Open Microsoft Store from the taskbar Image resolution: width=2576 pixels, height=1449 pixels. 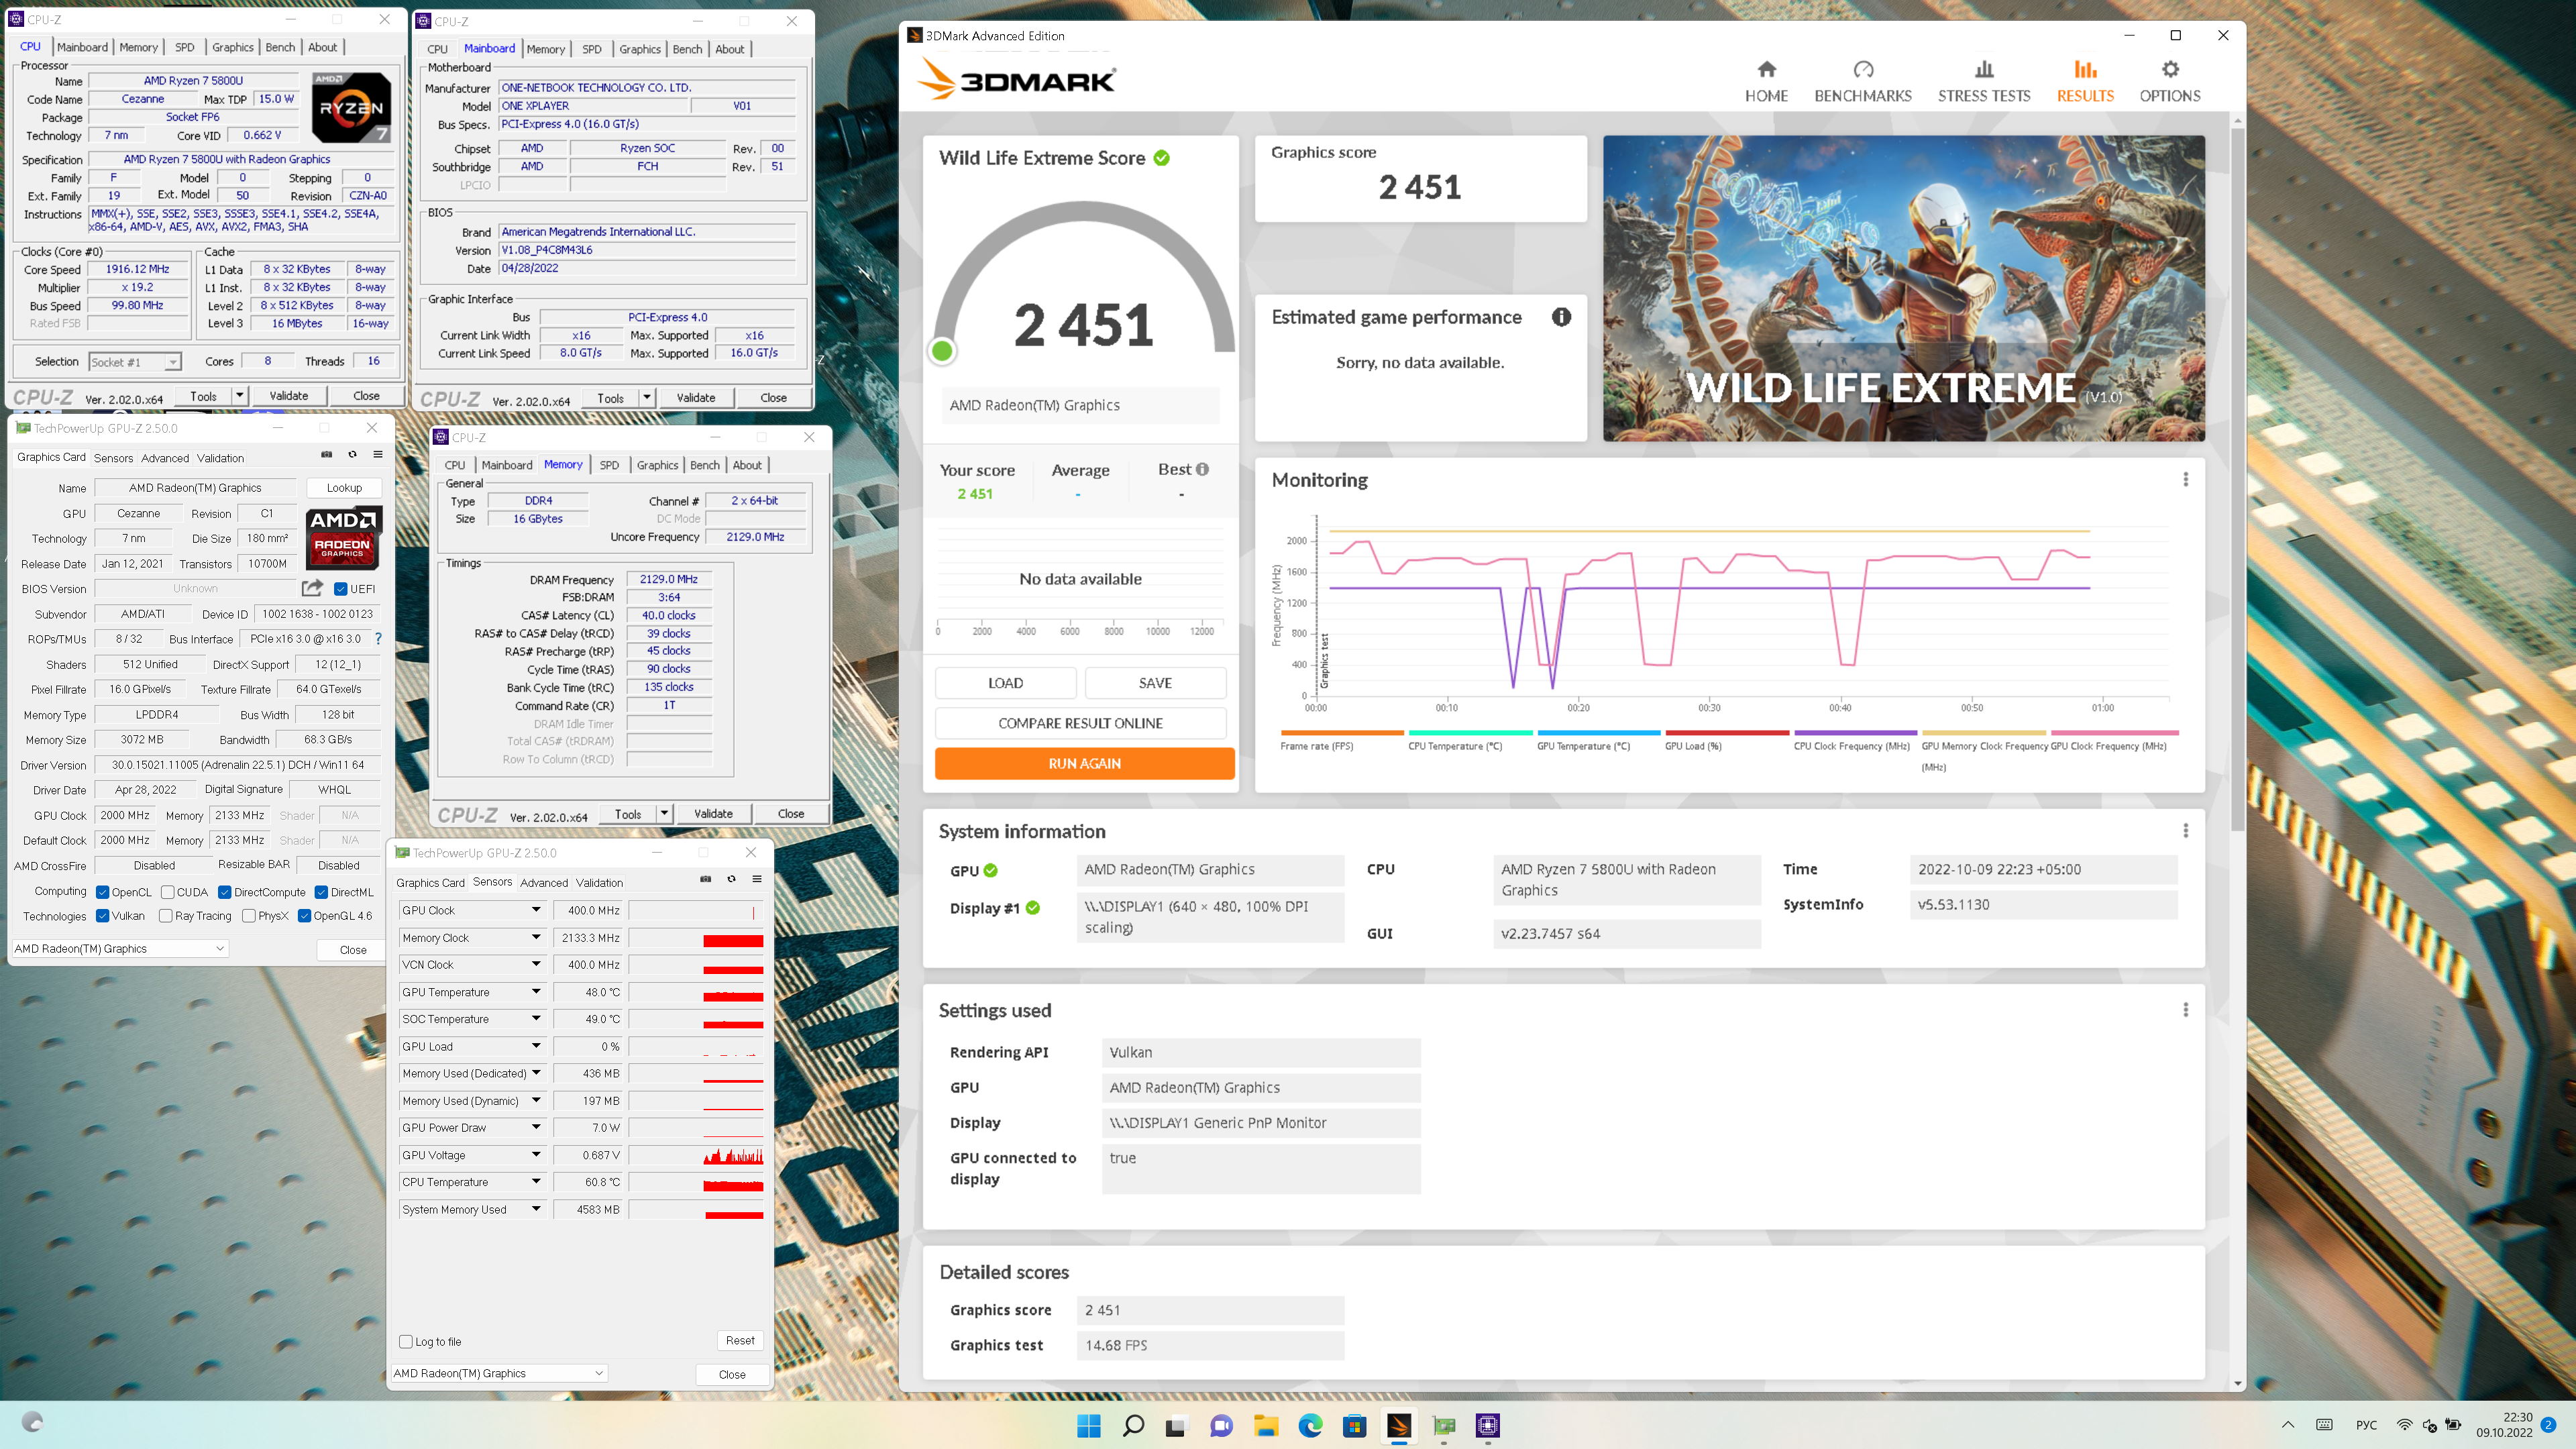pos(1354,1425)
